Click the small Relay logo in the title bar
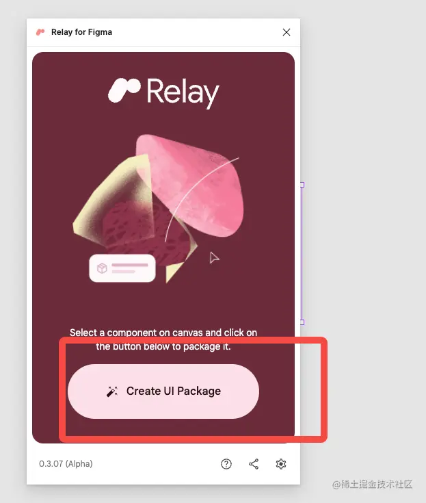 tap(40, 32)
